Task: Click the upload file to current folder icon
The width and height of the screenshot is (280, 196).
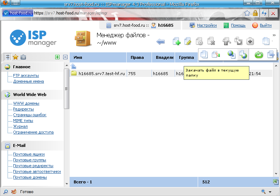Action: [x=244, y=55]
